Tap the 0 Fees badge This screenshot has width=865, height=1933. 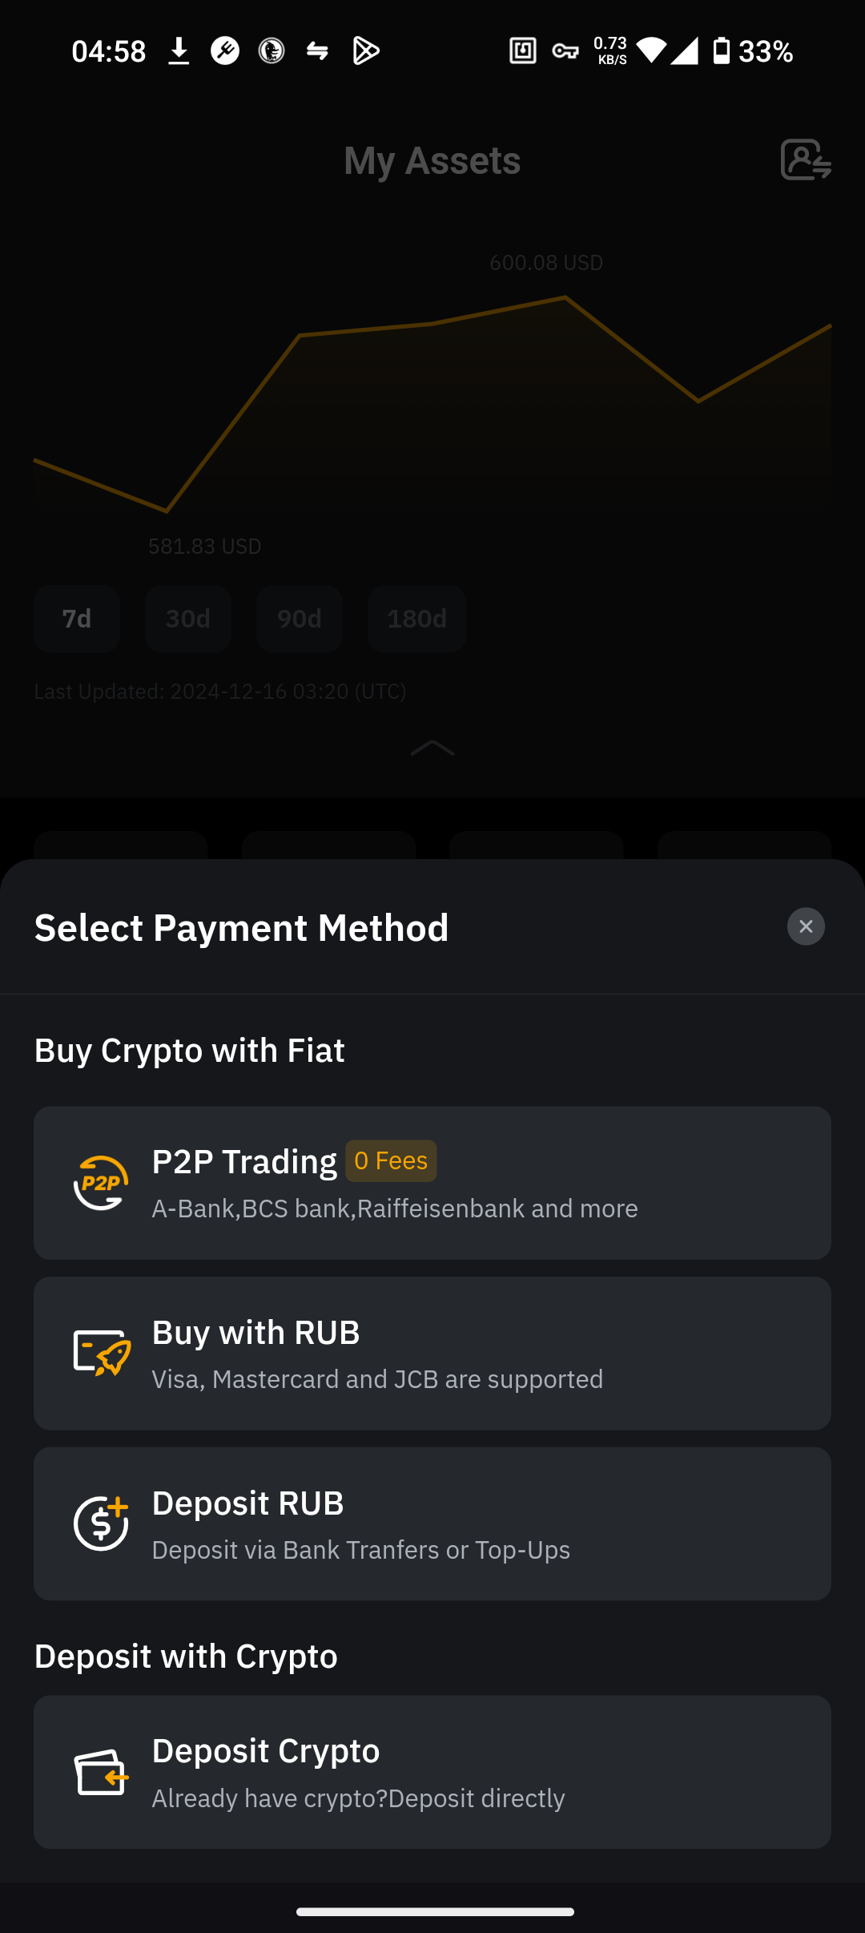pos(391,1160)
